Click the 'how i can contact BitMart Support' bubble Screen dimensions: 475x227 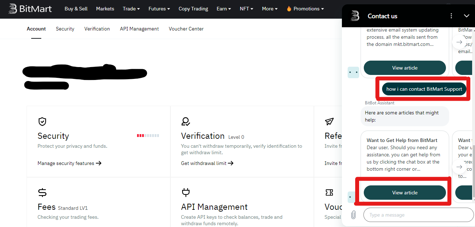pos(424,89)
